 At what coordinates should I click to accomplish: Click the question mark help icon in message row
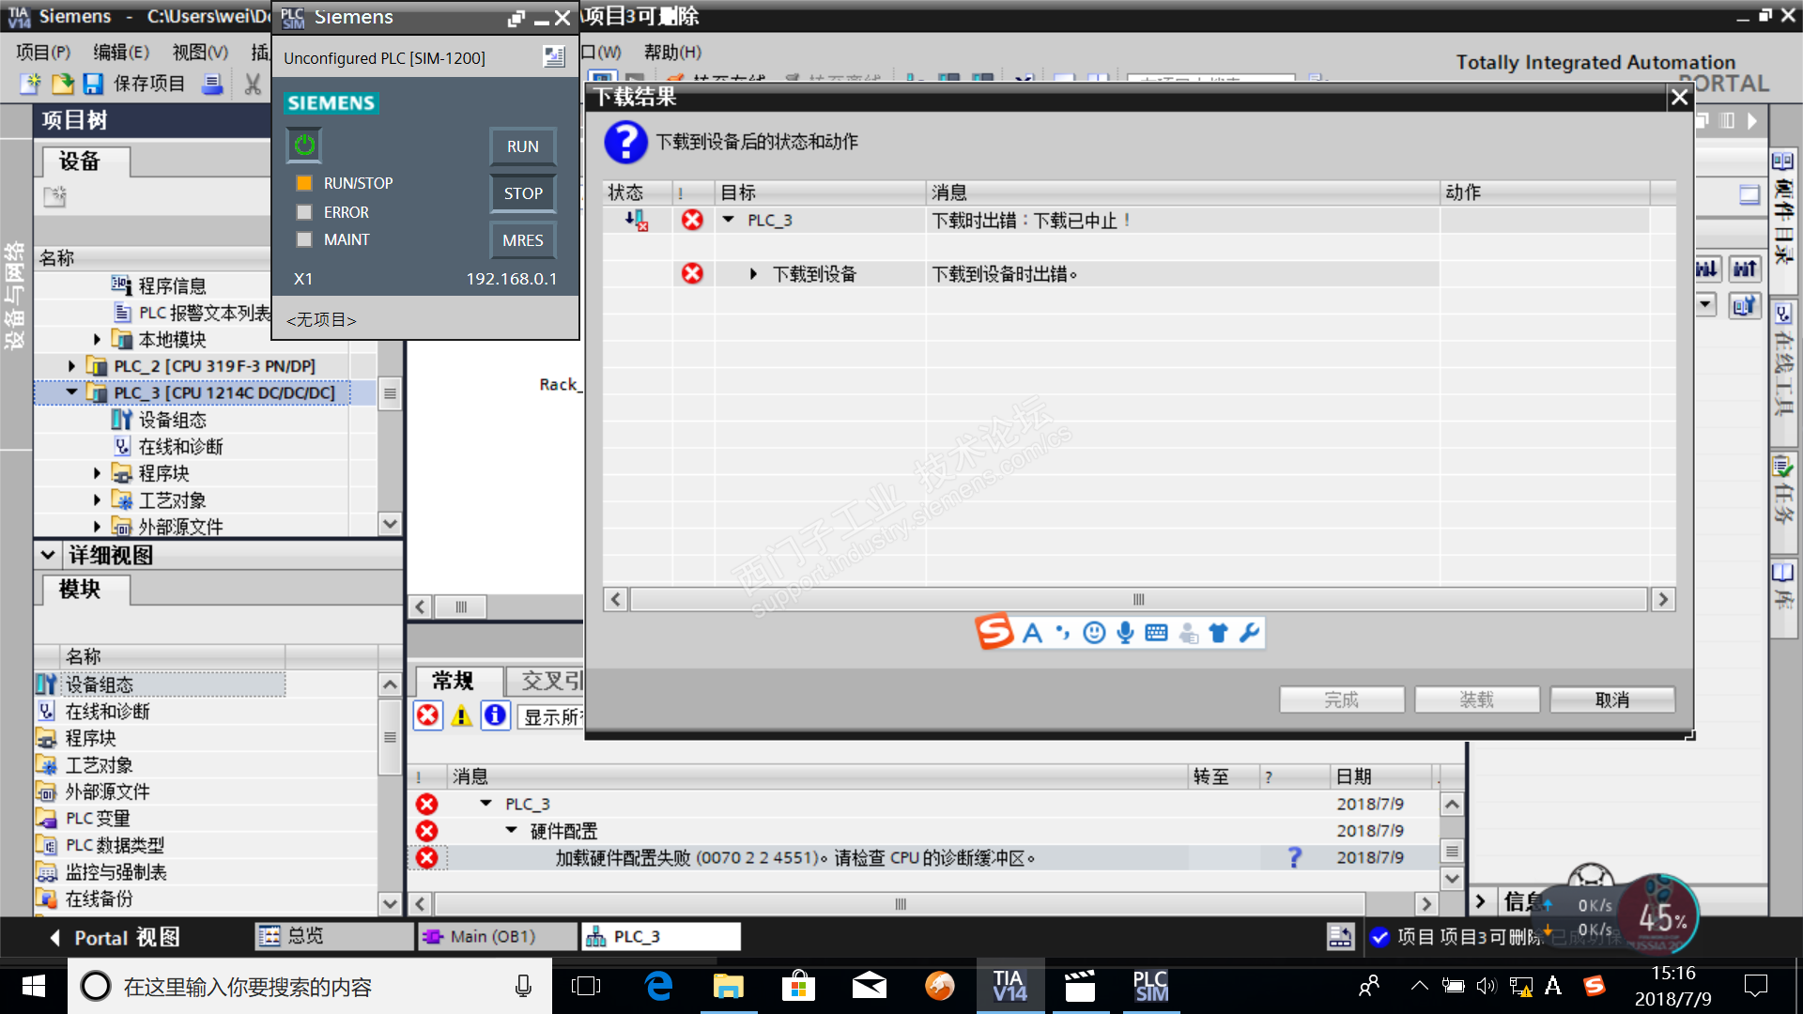click(x=1294, y=857)
